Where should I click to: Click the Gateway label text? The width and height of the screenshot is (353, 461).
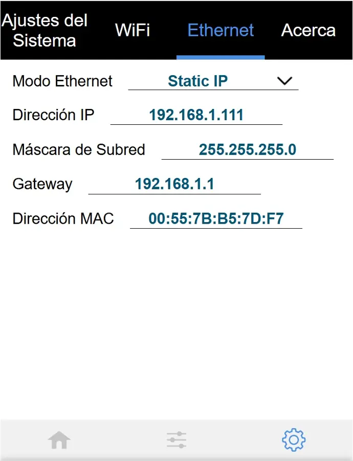(x=42, y=184)
